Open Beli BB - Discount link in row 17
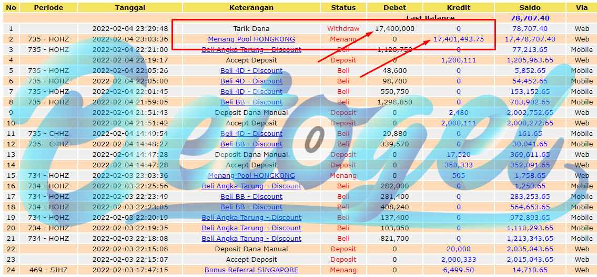Viewport: 597px width, 277px height. (x=251, y=196)
